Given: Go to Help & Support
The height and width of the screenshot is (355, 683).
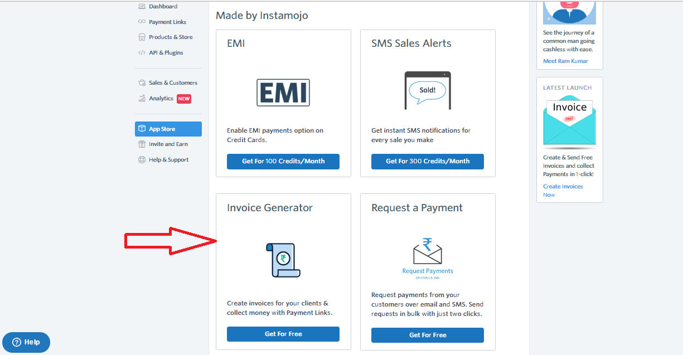Looking at the screenshot, I should pos(168,160).
